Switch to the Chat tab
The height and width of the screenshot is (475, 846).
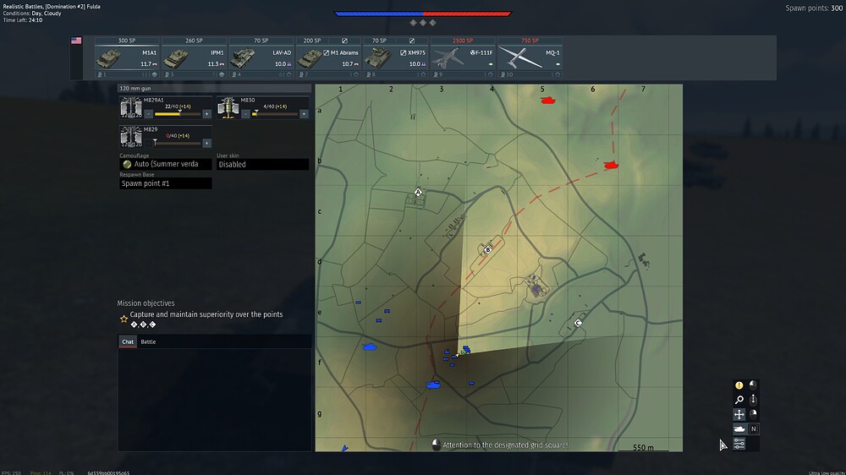(128, 341)
